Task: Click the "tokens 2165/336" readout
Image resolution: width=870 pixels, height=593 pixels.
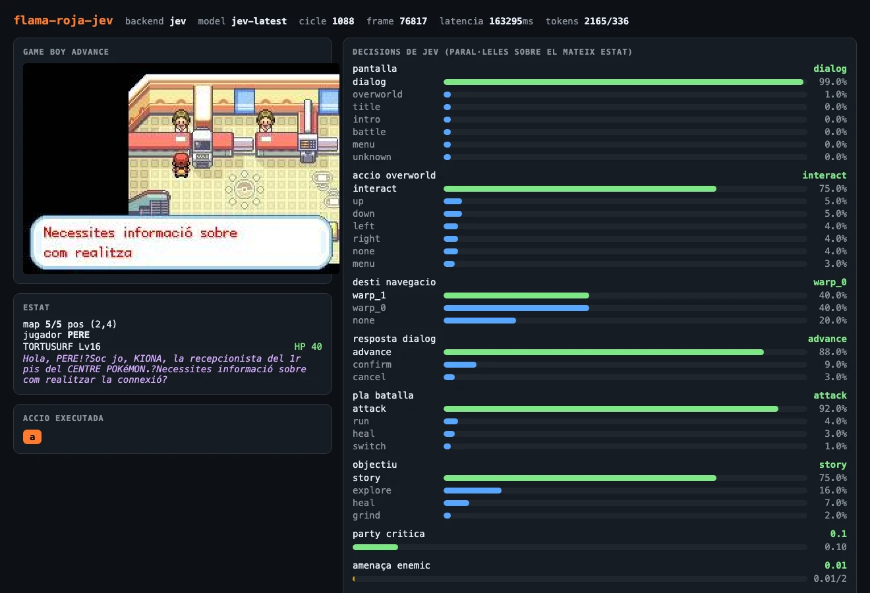Action: [x=587, y=21]
